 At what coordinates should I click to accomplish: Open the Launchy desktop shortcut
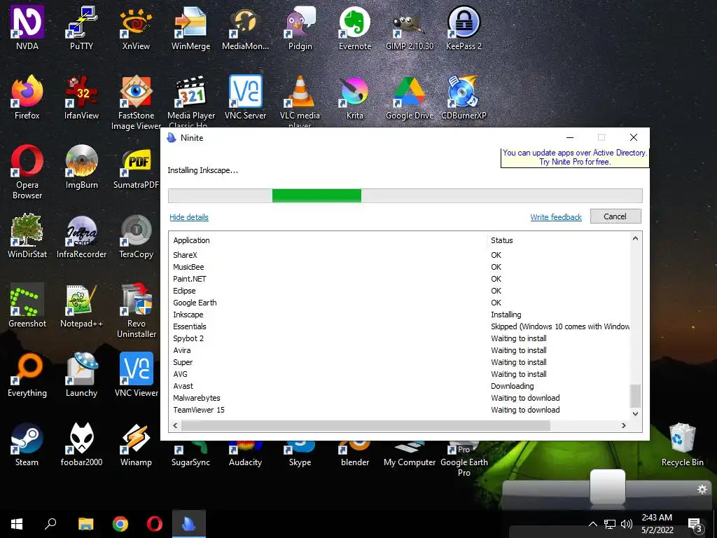[81, 375]
